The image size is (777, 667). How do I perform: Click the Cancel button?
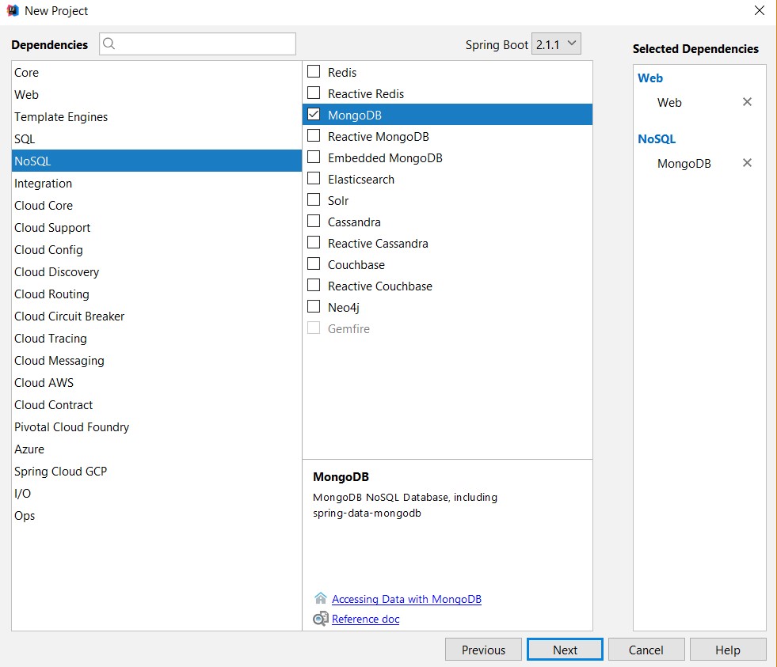(646, 649)
